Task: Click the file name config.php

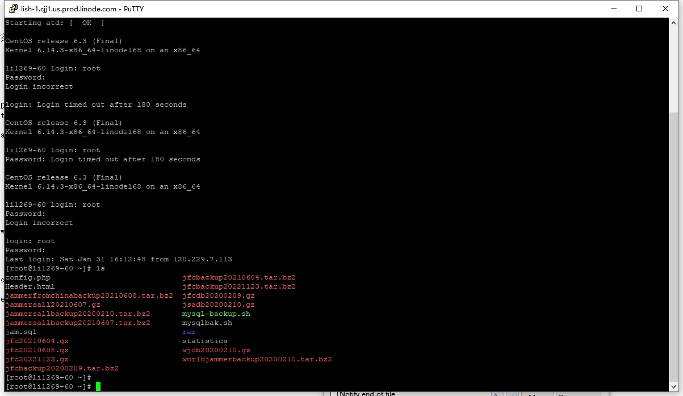Action: 28,277
